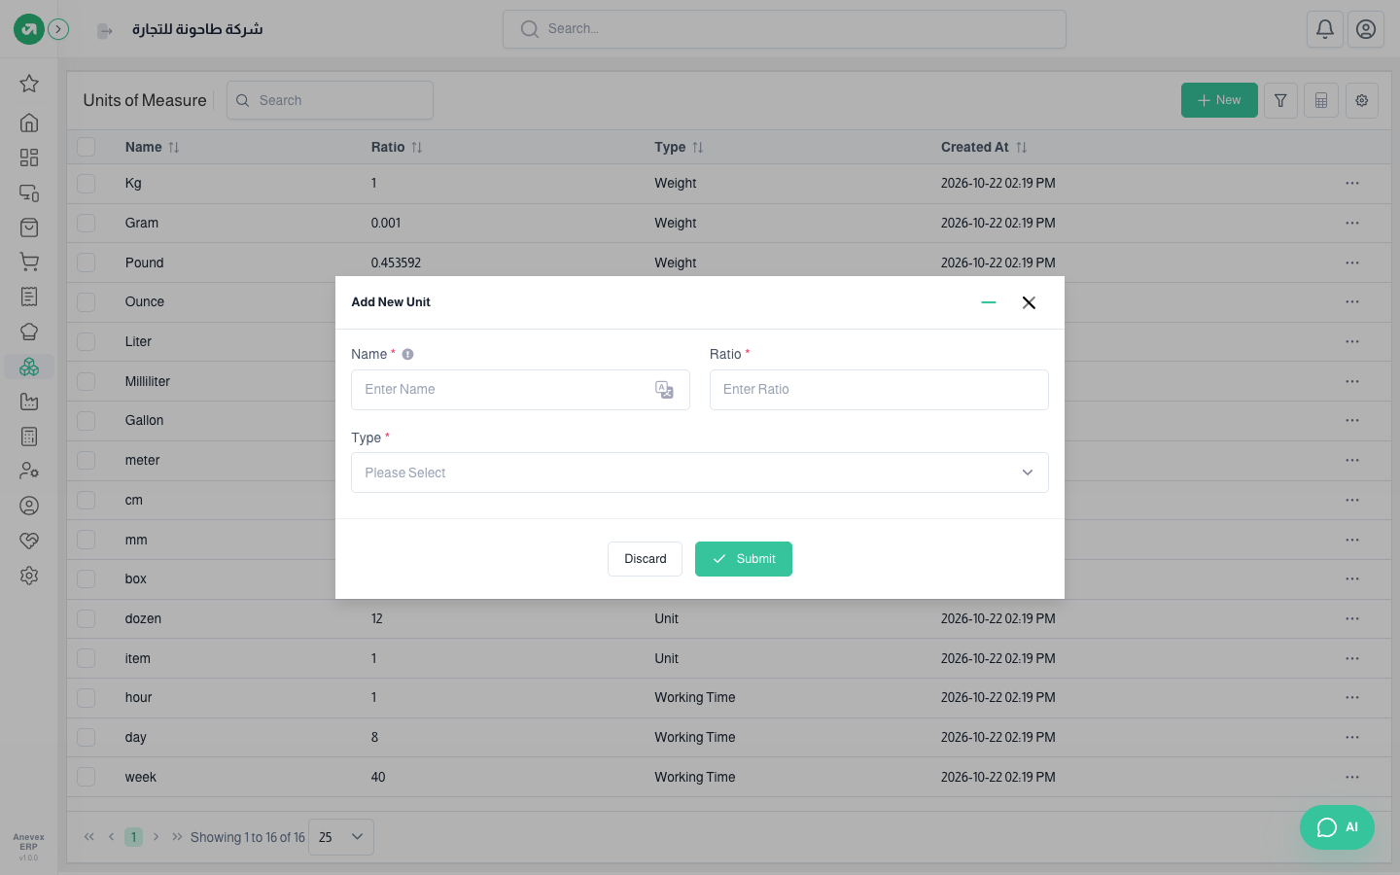This screenshot has height=875, width=1400.
Task: Expand the sidebar with arrow toggle
Action: coord(58,29)
